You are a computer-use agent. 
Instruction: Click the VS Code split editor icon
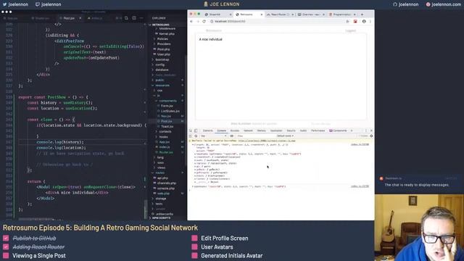click(x=134, y=18)
